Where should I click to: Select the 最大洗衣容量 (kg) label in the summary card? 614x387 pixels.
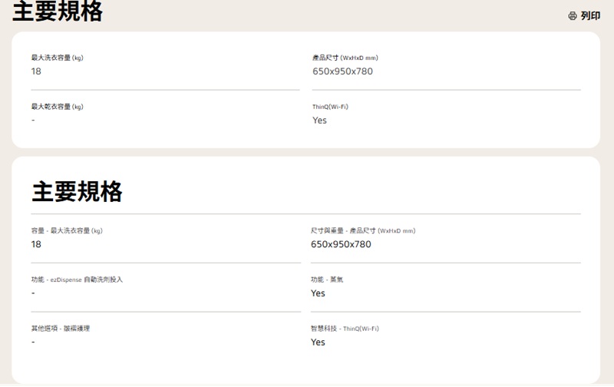[x=57, y=58]
